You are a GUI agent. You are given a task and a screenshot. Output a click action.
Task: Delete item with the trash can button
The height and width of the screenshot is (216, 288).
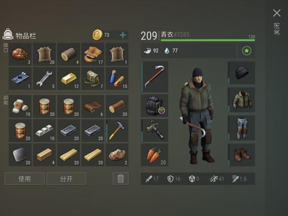(121, 178)
